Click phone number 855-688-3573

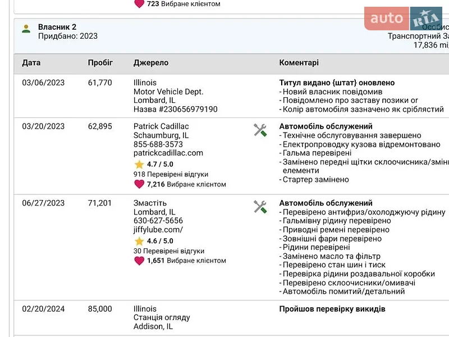[x=158, y=144]
